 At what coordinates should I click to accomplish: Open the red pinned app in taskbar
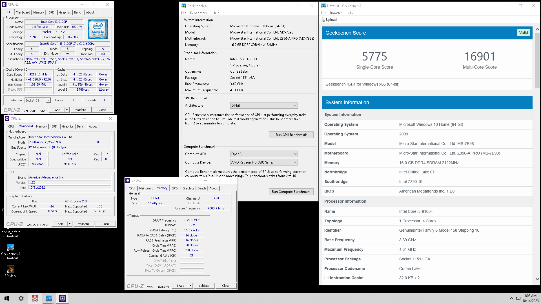[x=35, y=298]
